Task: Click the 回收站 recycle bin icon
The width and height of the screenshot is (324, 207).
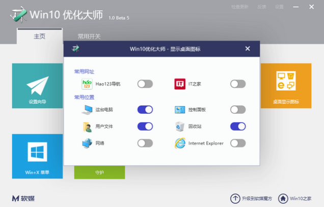Action: click(180, 126)
